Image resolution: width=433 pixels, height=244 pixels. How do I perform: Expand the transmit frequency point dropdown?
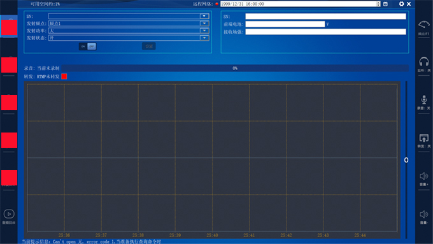click(204, 24)
